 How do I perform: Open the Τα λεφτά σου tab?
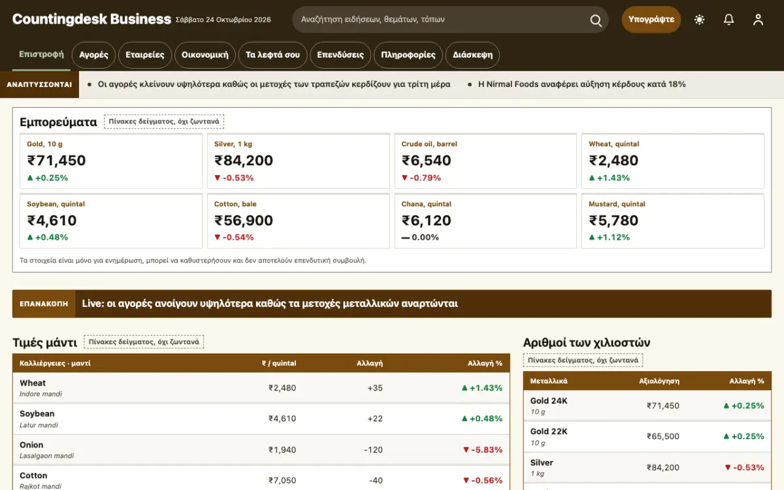point(272,55)
